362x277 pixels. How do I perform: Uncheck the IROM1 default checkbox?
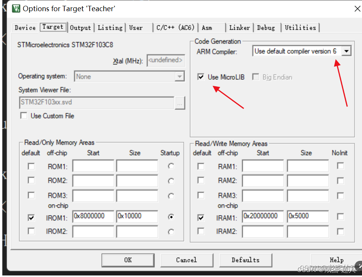[x=31, y=218]
